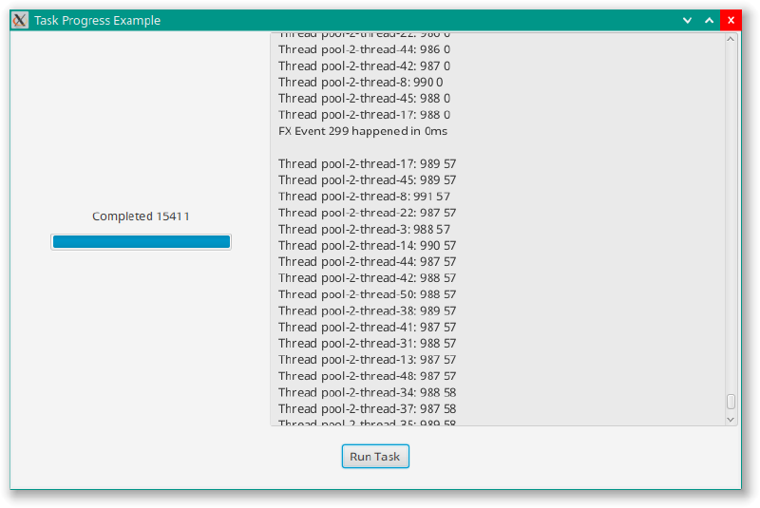Maximize window using the up chevron icon
Viewport: 760px width, 508px height.
(x=709, y=20)
